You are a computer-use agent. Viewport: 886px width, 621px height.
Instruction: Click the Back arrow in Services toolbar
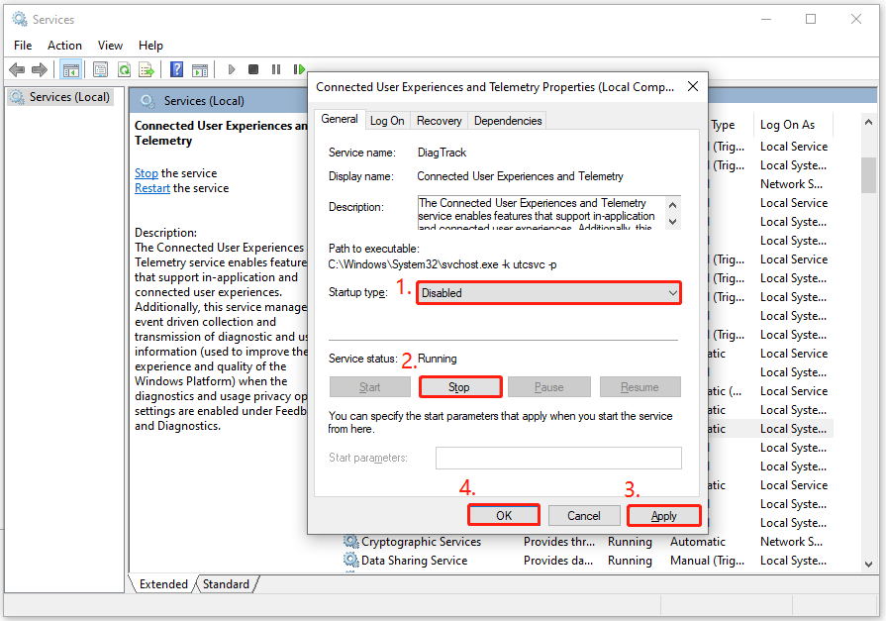coord(17,69)
